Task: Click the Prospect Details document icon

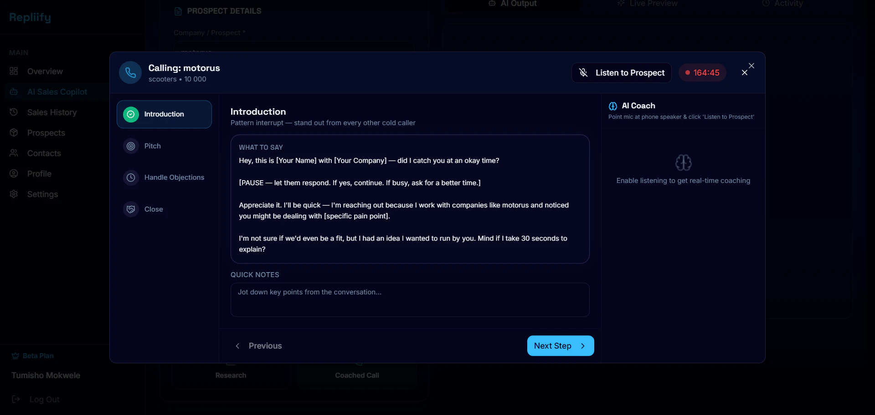Action: pyautogui.click(x=178, y=11)
